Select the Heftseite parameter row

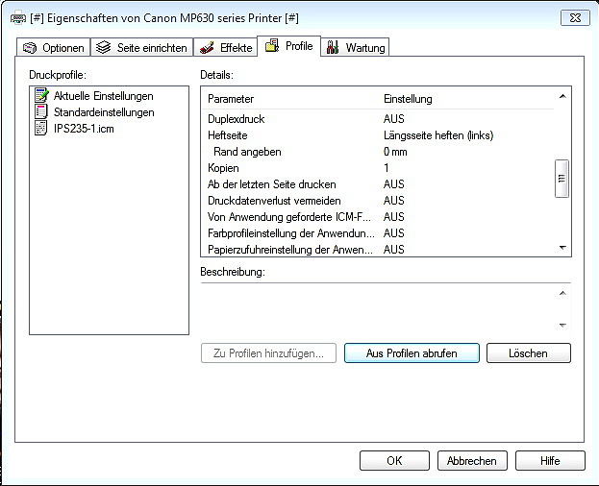click(x=378, y=135)
